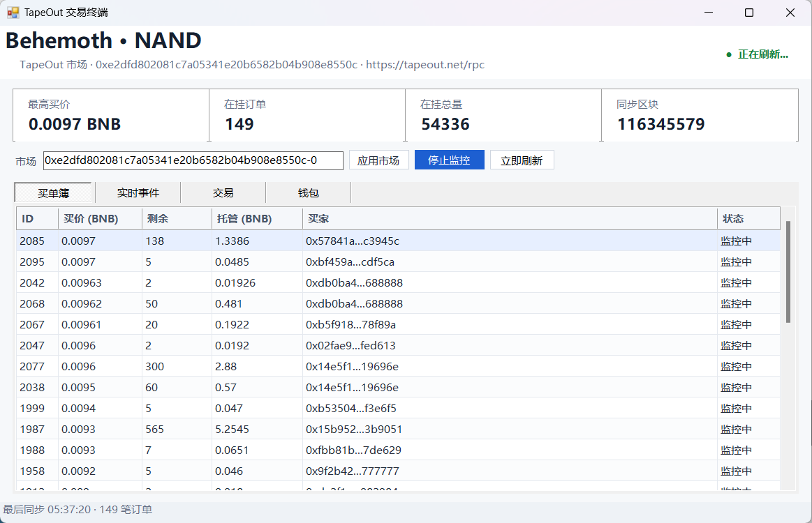The image size is (812, 523).
Task: Click price cell 0.00962
Action: [x=81, y=303]
